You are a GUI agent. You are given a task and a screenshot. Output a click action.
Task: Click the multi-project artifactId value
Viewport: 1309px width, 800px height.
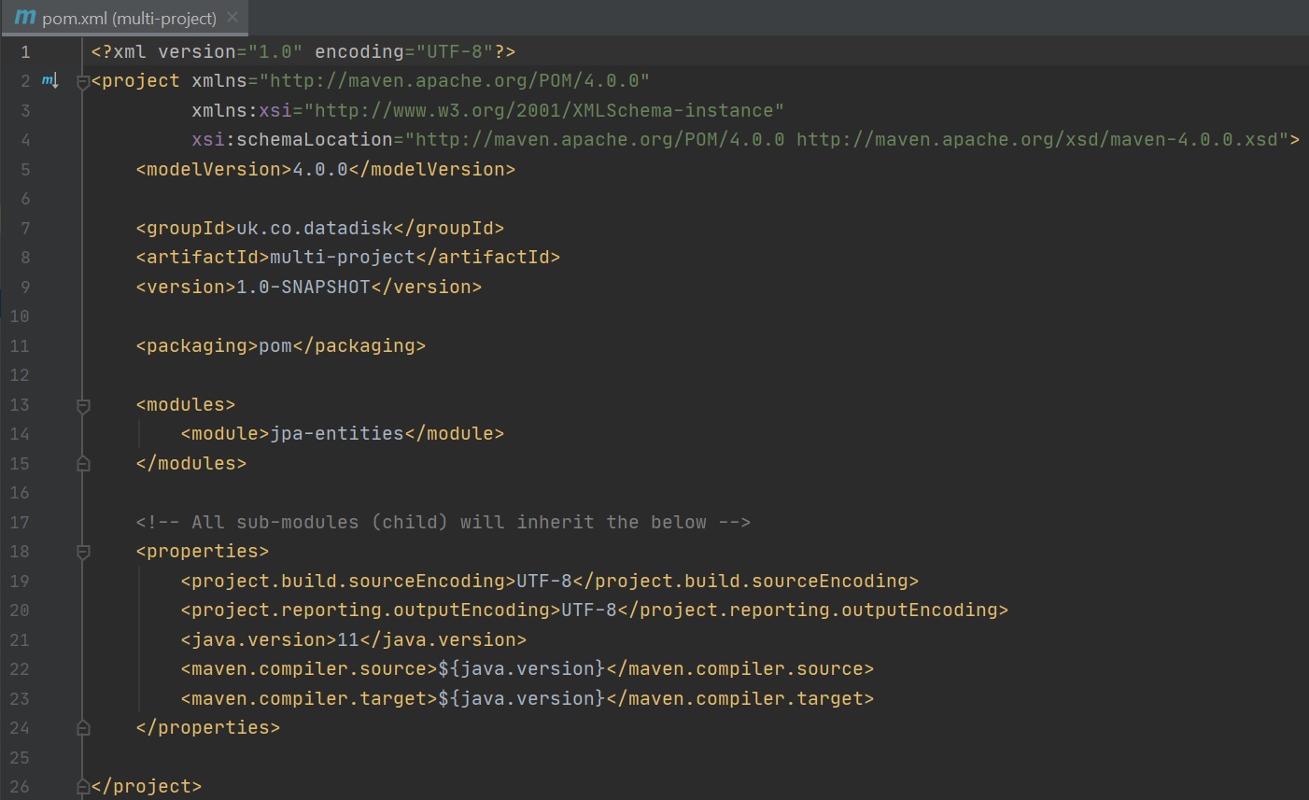[343, 258]
